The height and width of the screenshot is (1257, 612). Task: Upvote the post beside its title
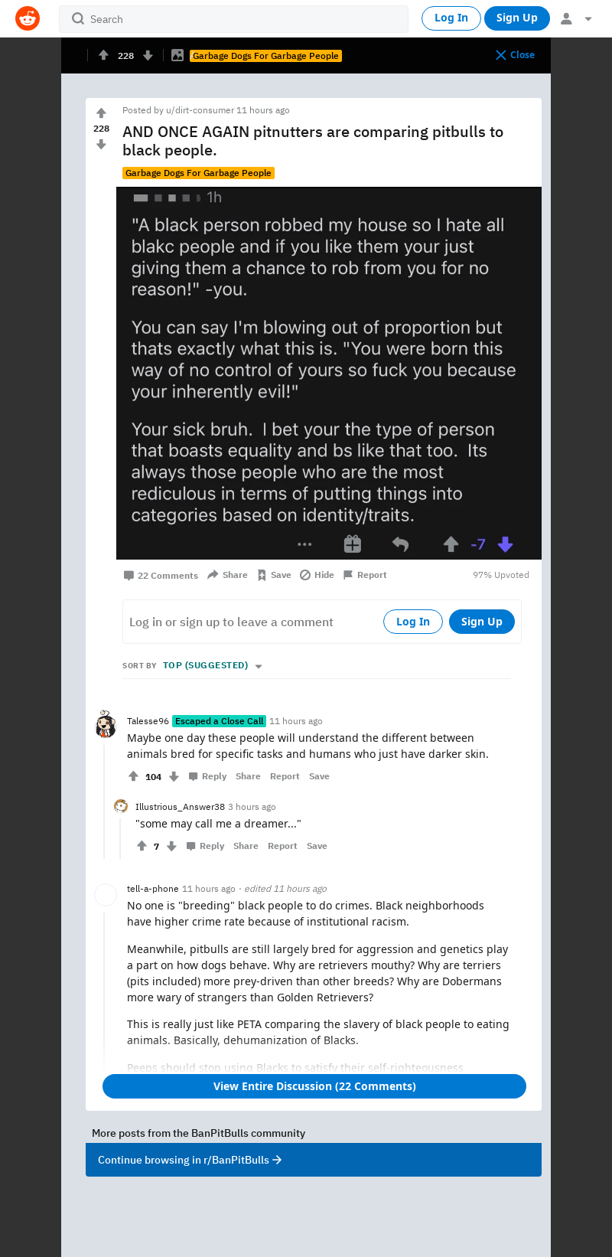pos(101,113)
